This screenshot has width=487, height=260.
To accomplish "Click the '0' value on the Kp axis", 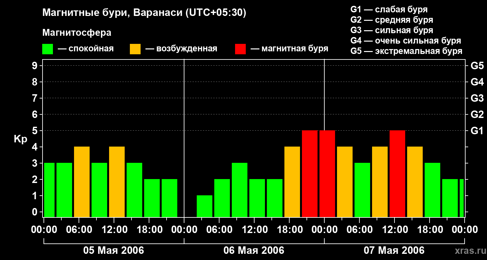I will pos(35,212).
